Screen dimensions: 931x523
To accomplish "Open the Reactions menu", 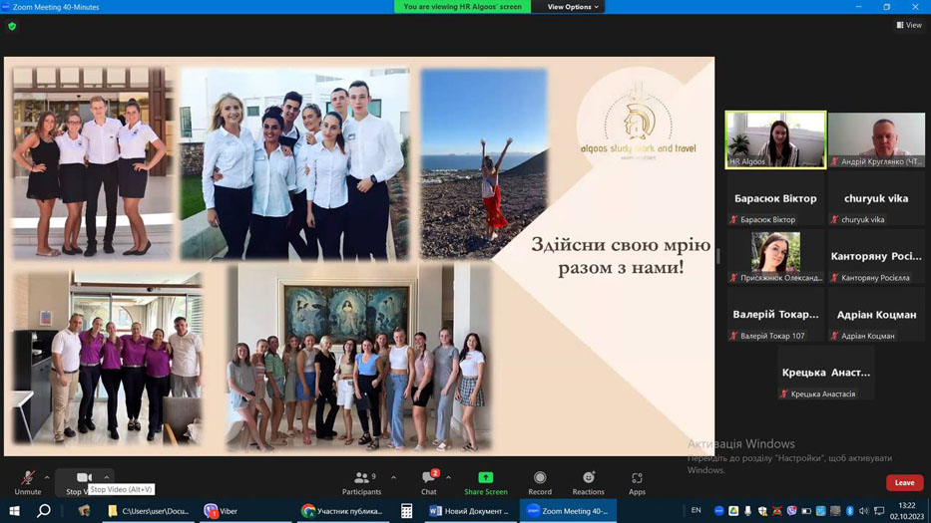I will (589, 483).
